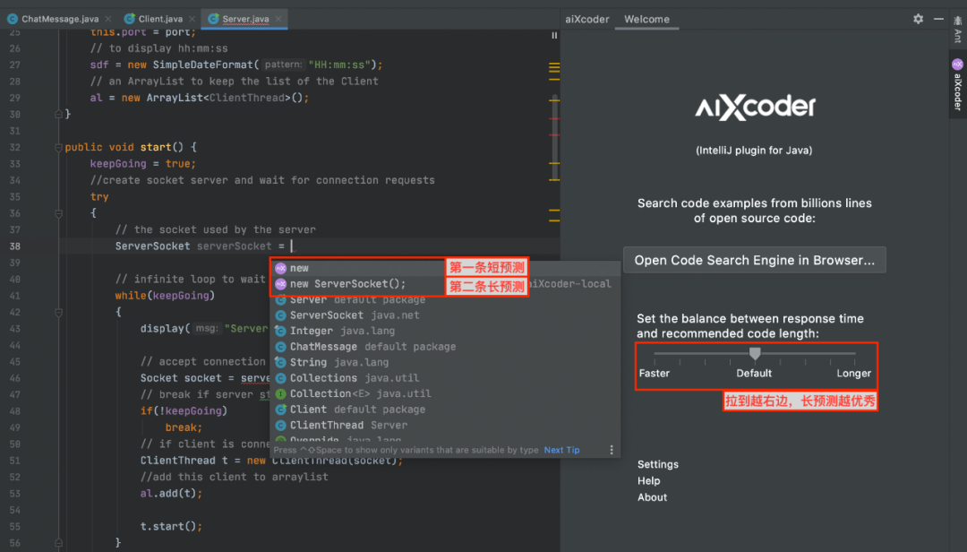Open completion popup more options menu
This screenshot has width=967, height=552.
pyautogui.click(x=612, y=450)
